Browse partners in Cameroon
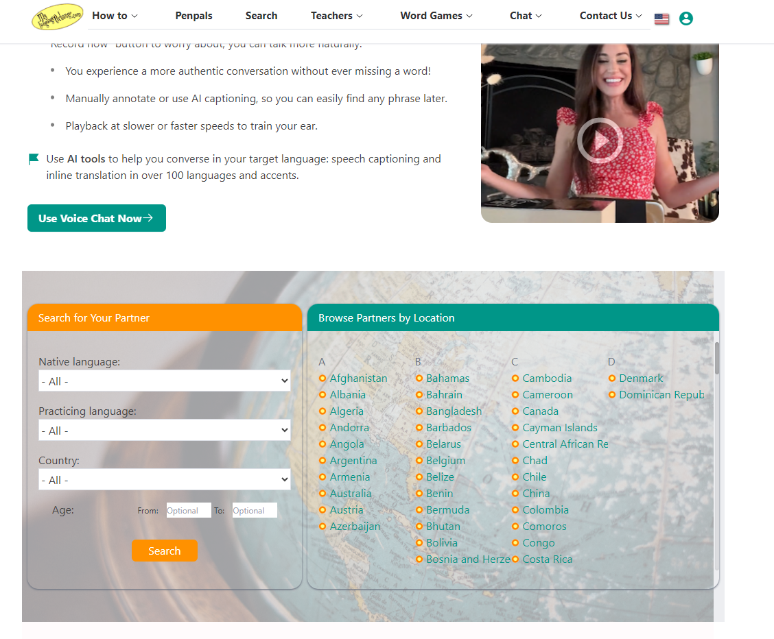 point(548,394)
